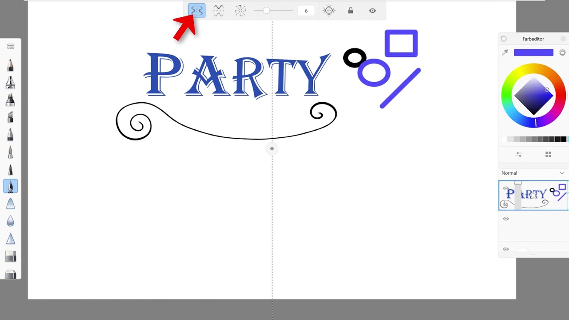Select the Airbrush tool

coord(11,82)
